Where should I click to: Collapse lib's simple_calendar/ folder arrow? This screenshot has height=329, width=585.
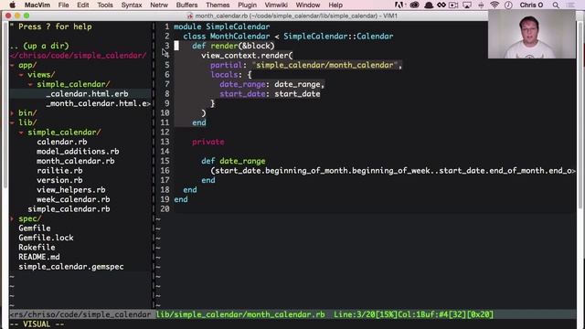[21, 133]
